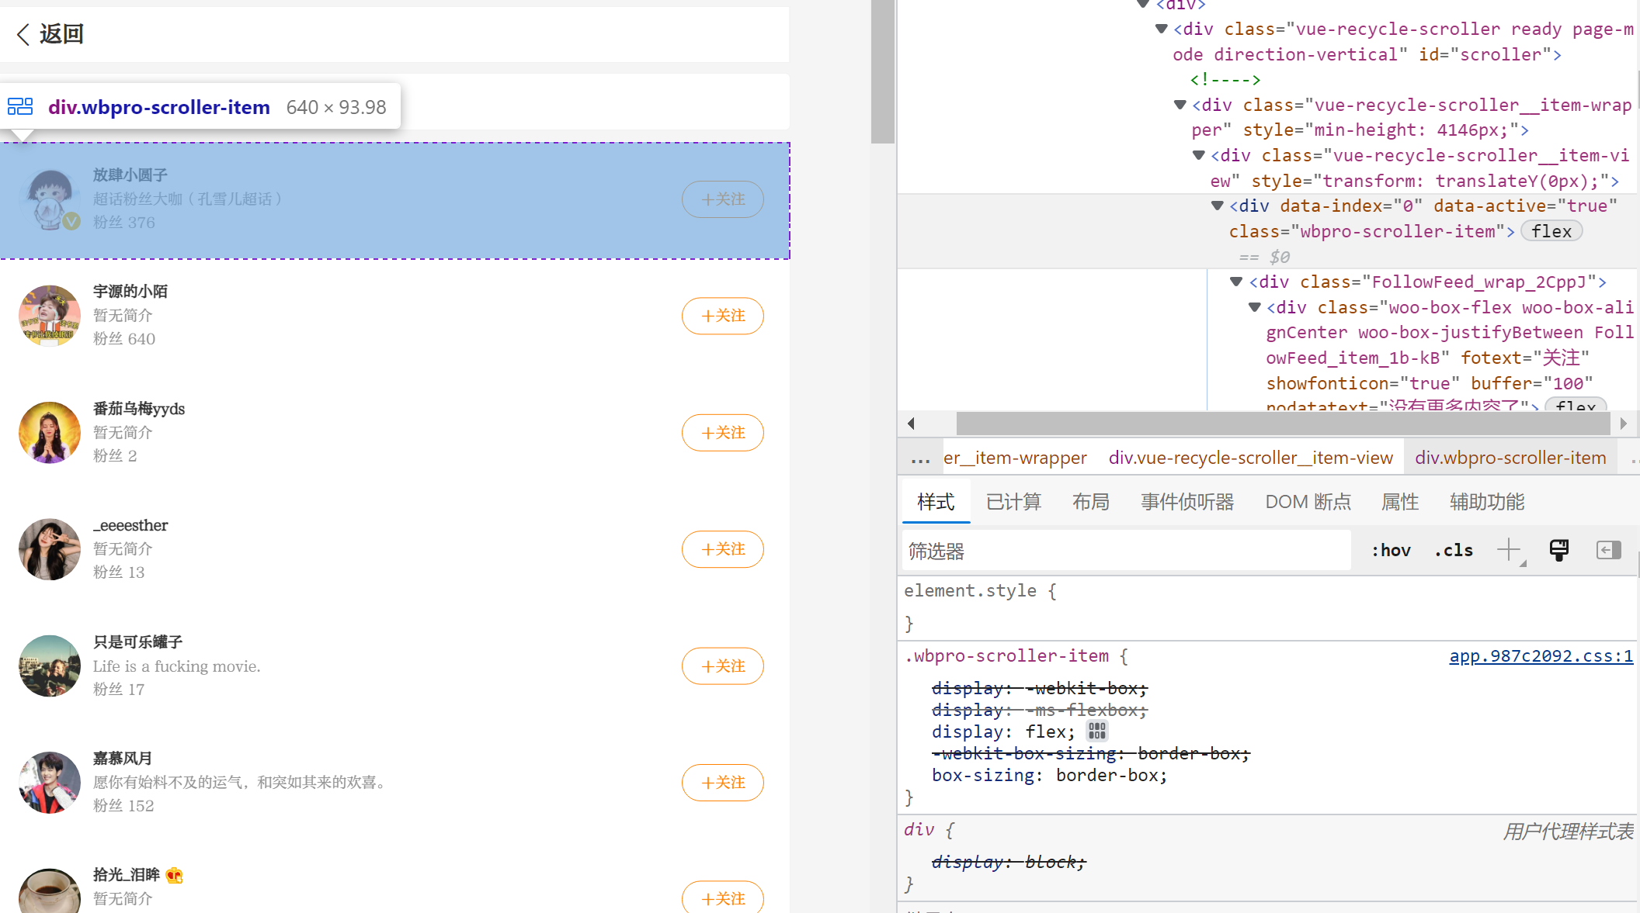Collapse the vue-recycle-scroller__item-wrapper node
1640x913 pixels.
pyautogui.click(x=1180, y=105)
